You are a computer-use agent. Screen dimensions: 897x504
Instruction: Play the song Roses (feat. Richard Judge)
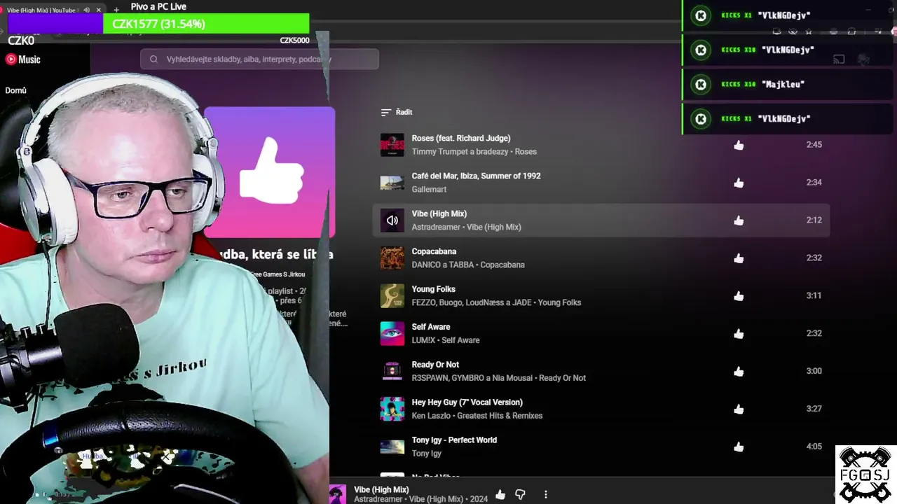(461, 139)
